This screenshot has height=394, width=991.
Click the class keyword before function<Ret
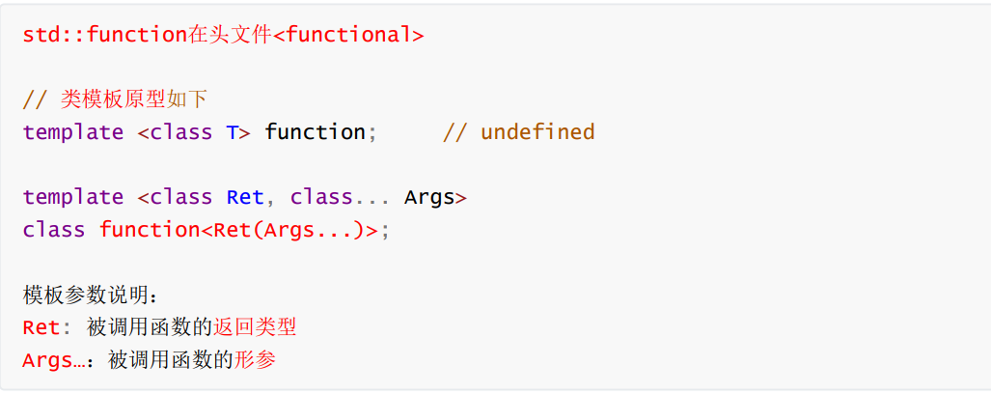pyautogui.click(x=54, y=230)
